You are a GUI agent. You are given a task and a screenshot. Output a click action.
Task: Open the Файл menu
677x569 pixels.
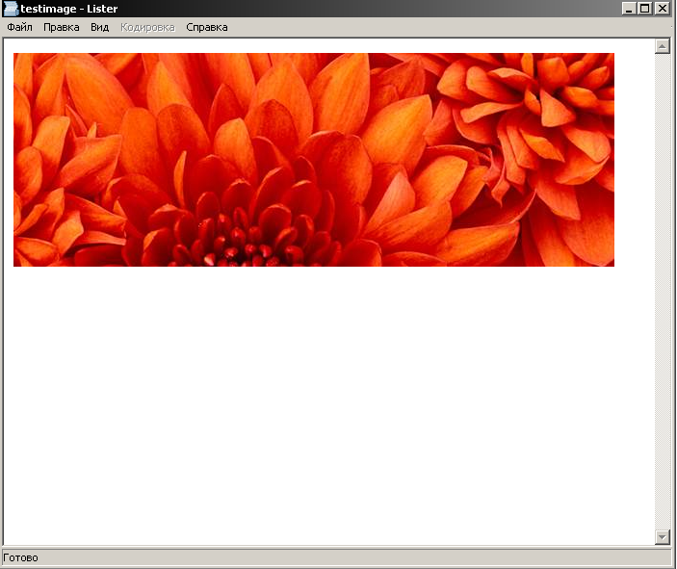coord(19,27)
